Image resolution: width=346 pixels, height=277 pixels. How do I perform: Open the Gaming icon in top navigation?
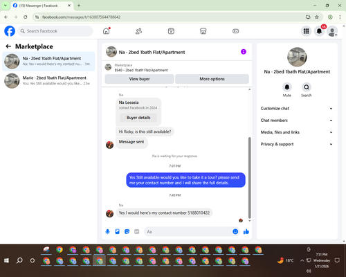pyautogui.click(x=235, y=31)
